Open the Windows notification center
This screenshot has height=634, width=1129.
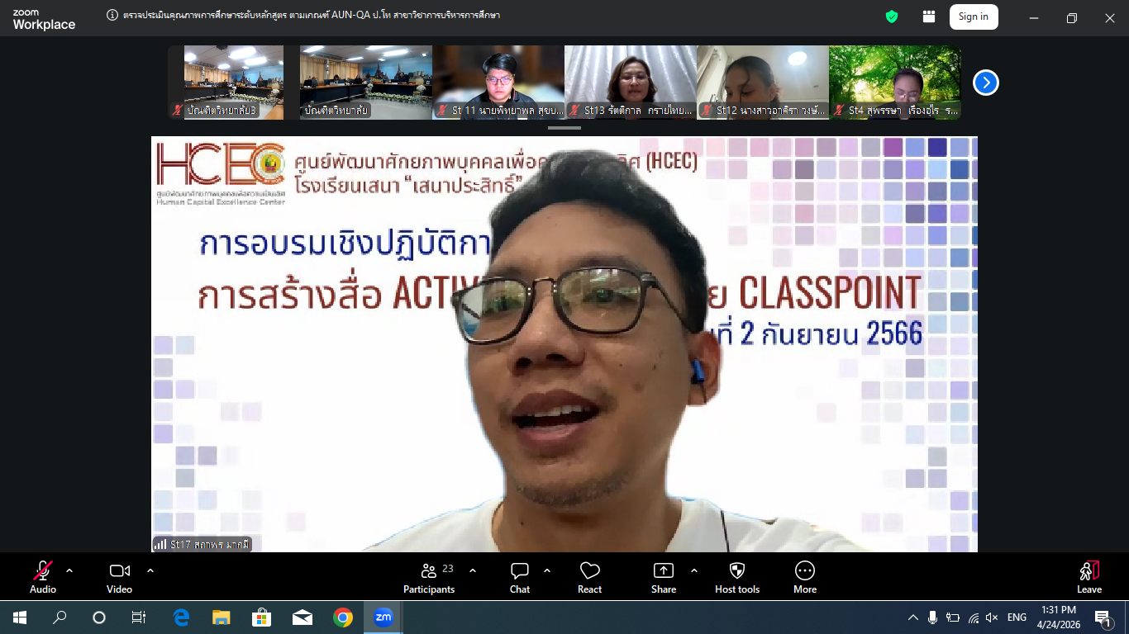[1103, 617]
